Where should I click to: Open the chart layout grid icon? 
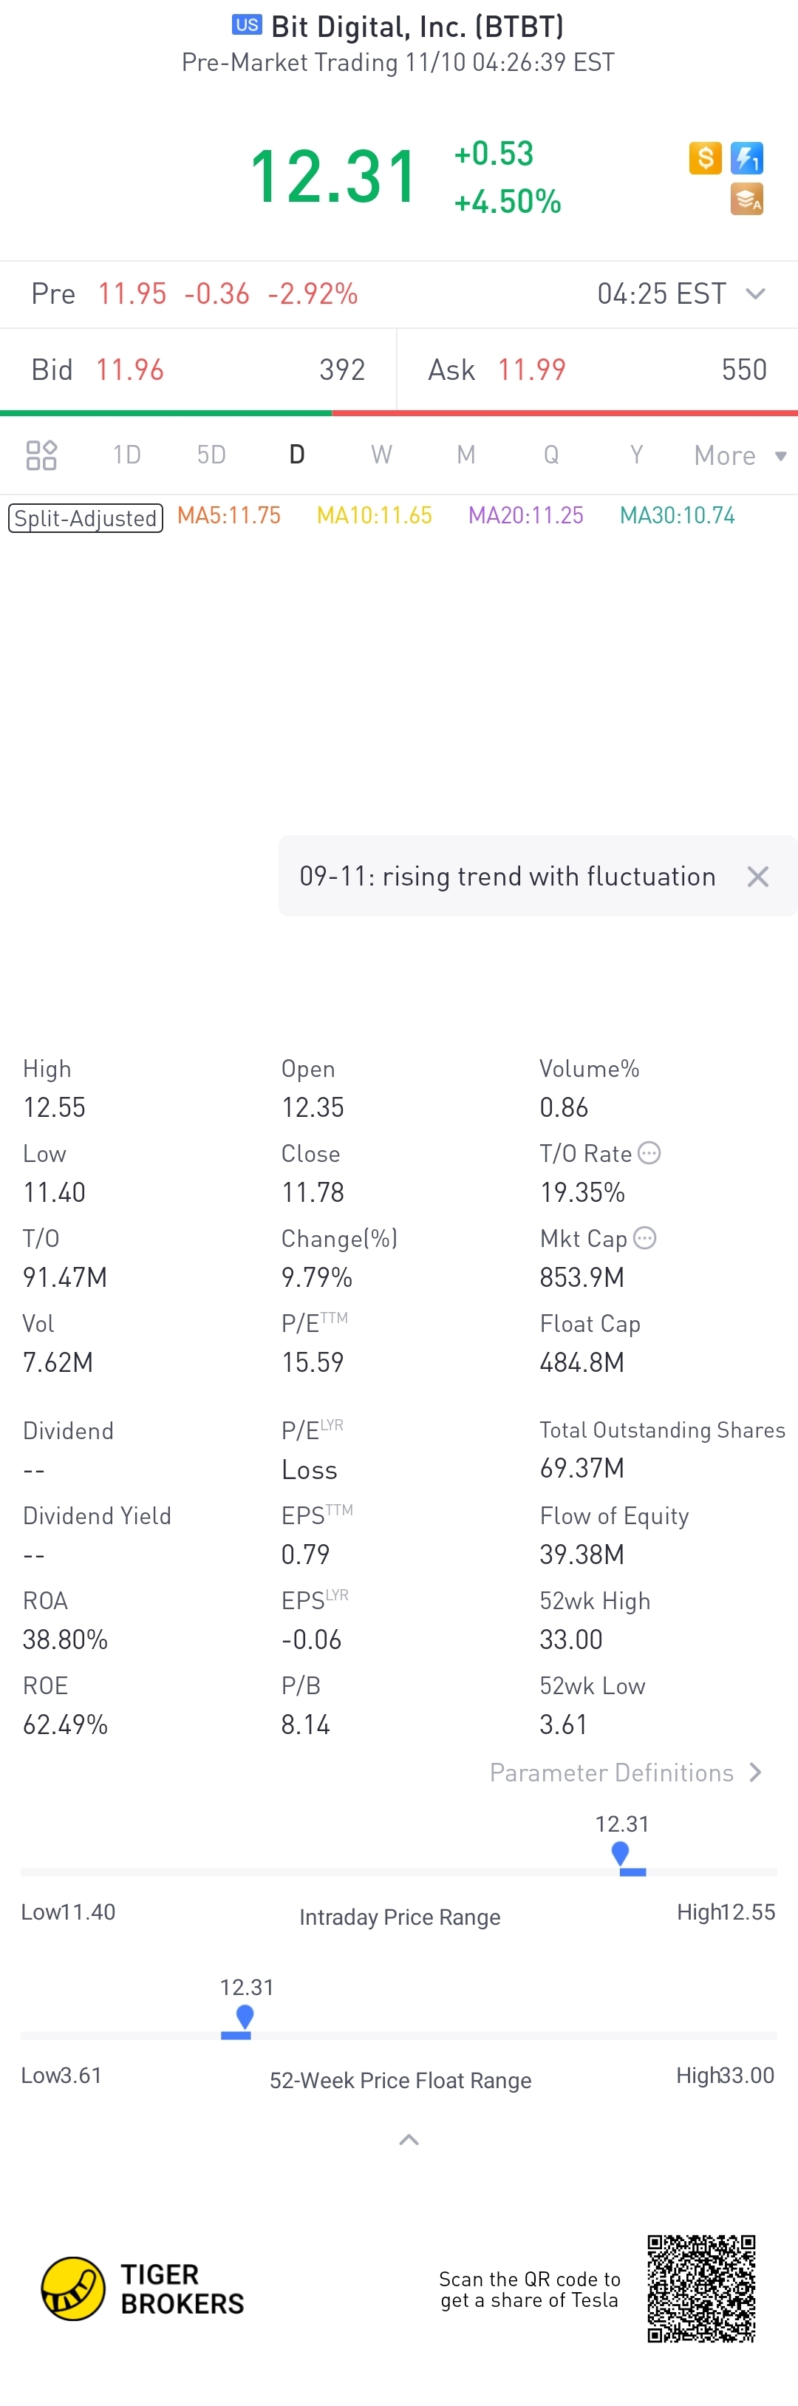41,455
